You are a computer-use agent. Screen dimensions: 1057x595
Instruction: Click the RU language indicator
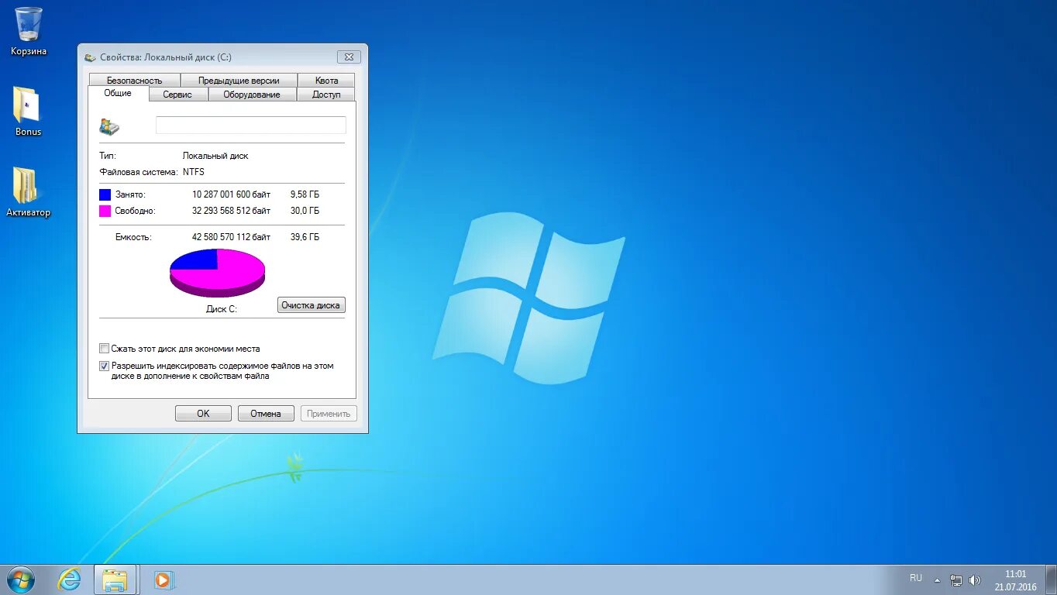click(916, 578)
